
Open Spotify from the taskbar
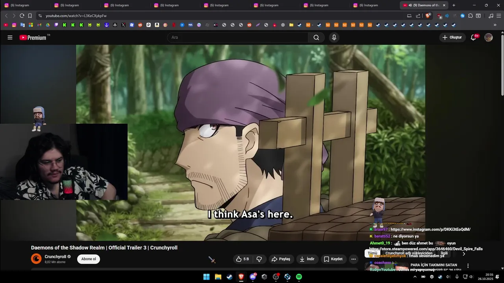tap(299, 277)
